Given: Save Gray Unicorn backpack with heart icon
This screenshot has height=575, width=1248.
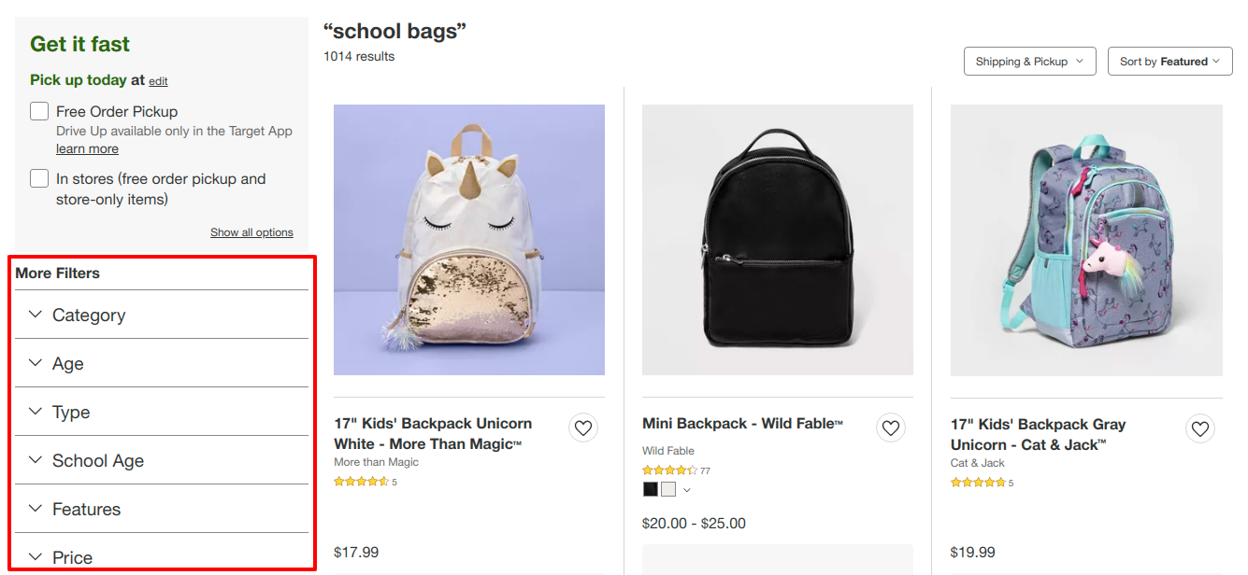Looking at the screenshot, I should click(1200, 429).
